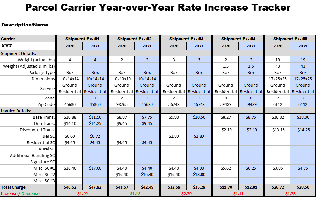Click the Description/Name blank line field
This screenshot has height=197, width=316.
[109, 25]
